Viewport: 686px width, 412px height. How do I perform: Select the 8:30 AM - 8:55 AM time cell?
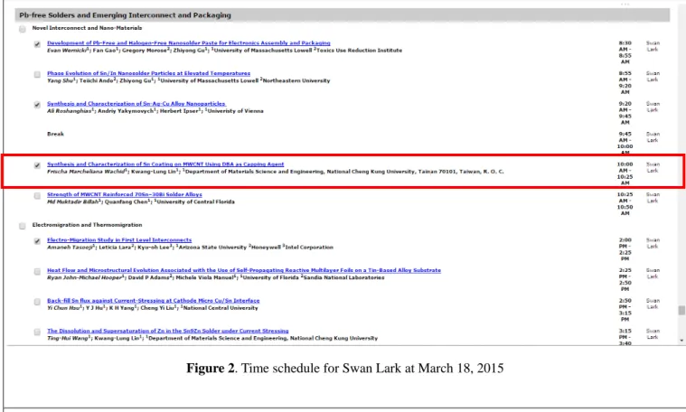click(x=625, y=52)
